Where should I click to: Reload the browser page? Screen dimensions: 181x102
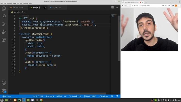tap(129, 6)
